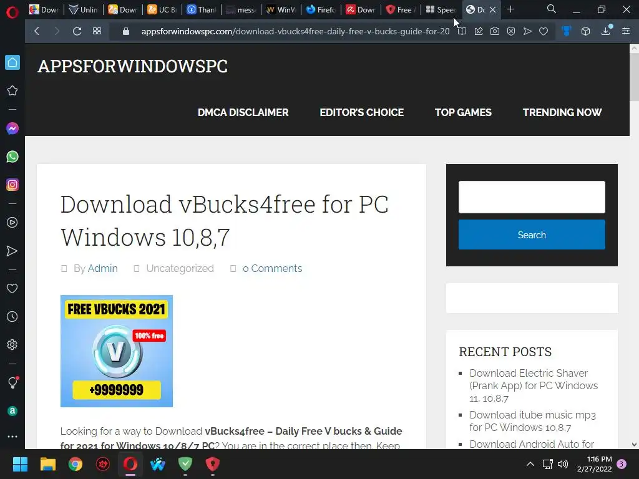Open 'Download Electric Shaver' recent post
Viewport: 639px width, 479px height.
(534, 385)
